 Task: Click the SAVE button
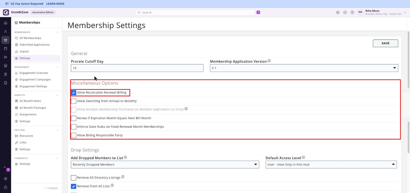pos(385,43)
